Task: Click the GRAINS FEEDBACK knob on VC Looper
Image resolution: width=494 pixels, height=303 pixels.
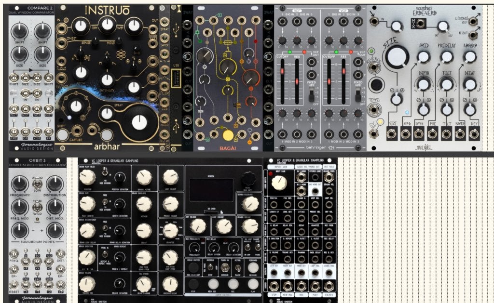Action: tap(250, 205)
